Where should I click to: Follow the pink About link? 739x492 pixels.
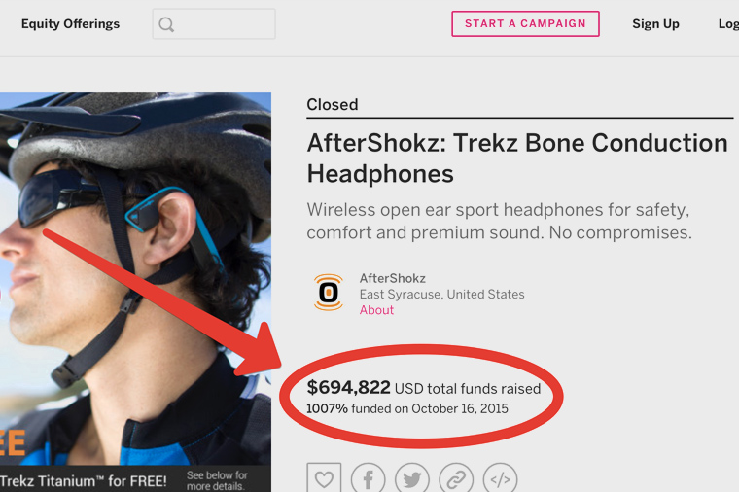(376, 310)
